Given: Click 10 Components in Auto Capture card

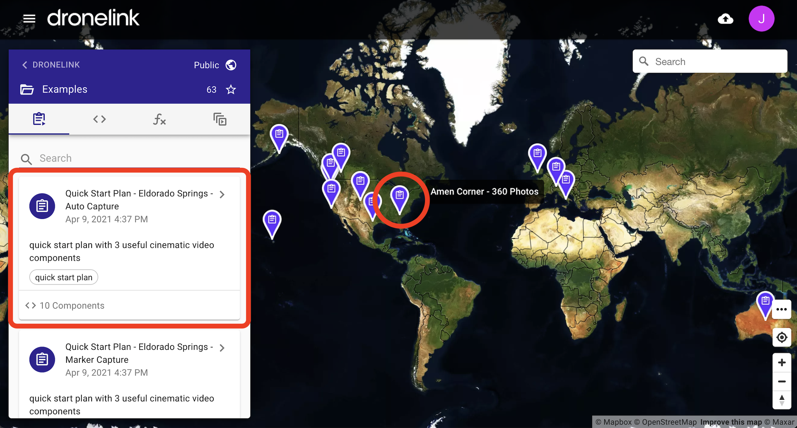Looking at the screenshot, I should pos(65,305).
